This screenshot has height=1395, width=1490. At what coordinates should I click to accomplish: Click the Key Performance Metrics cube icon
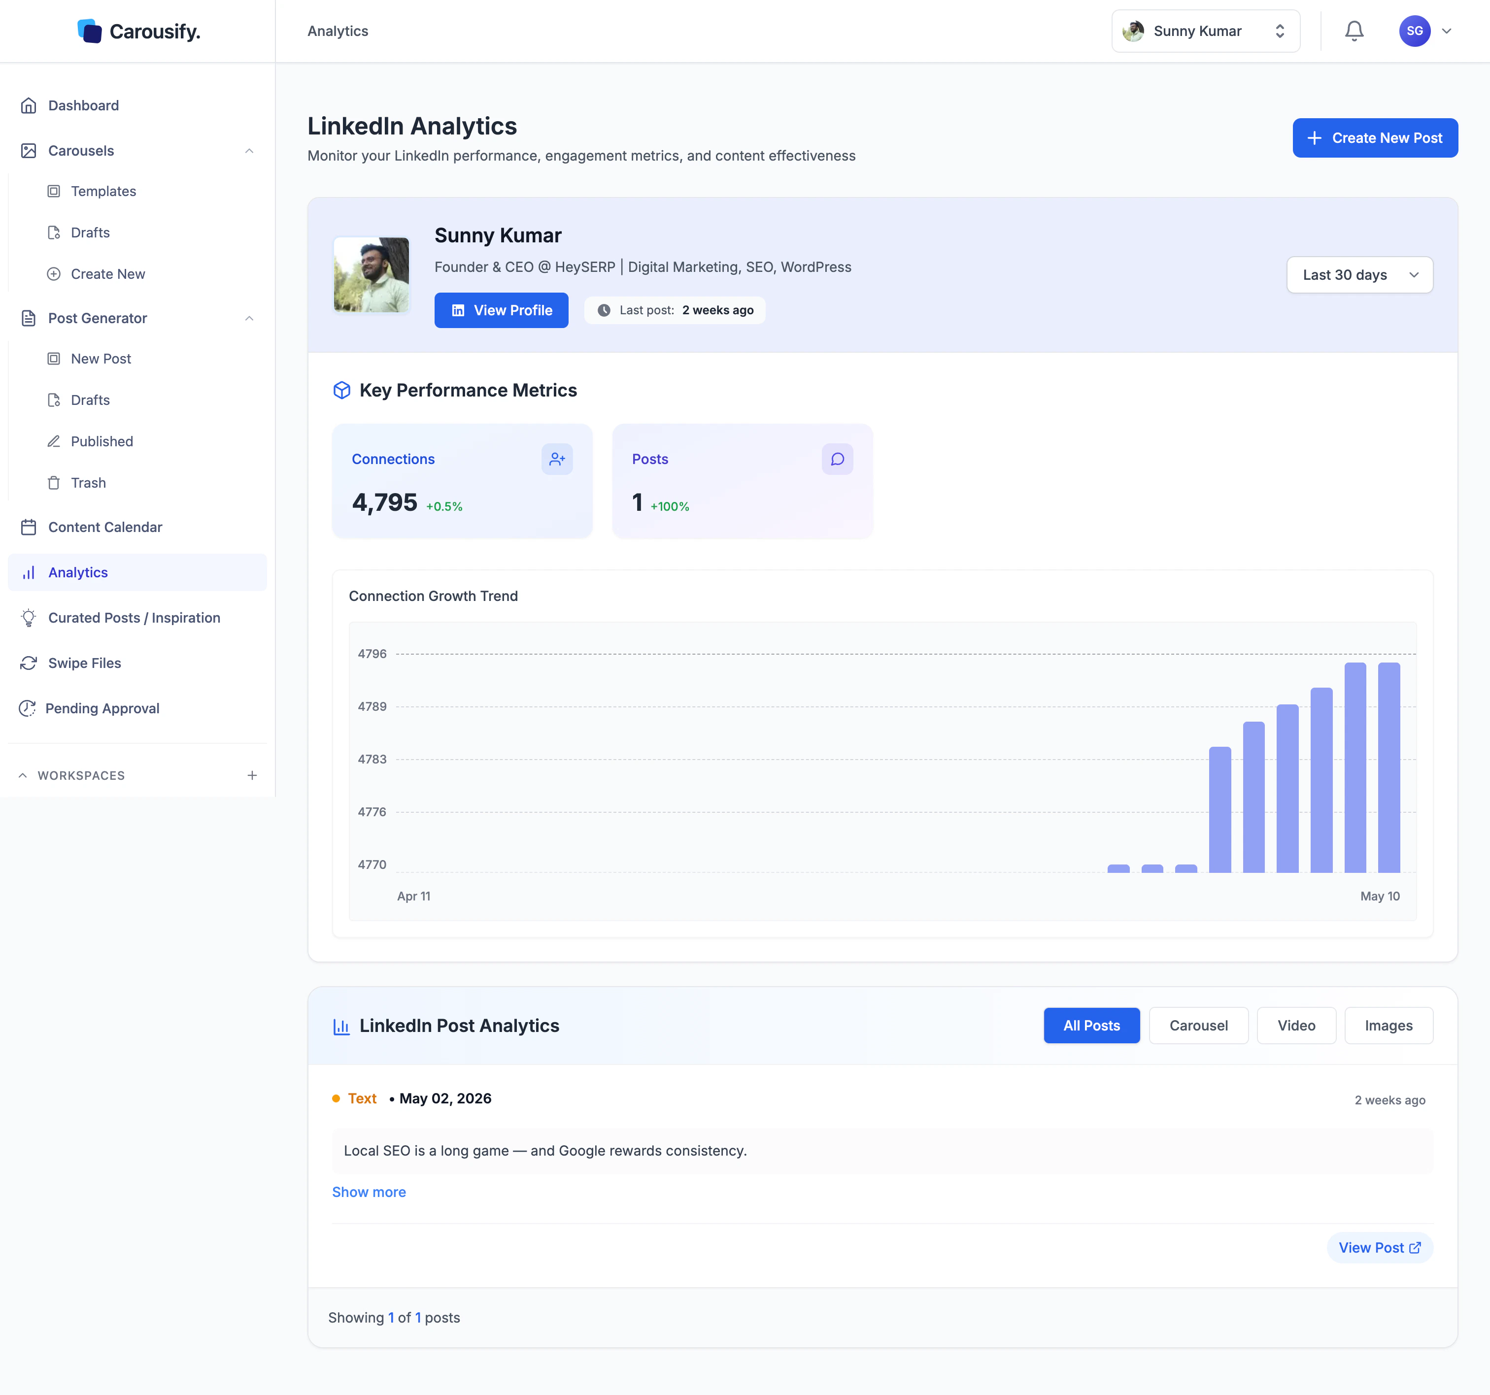[x=342, y=390]
